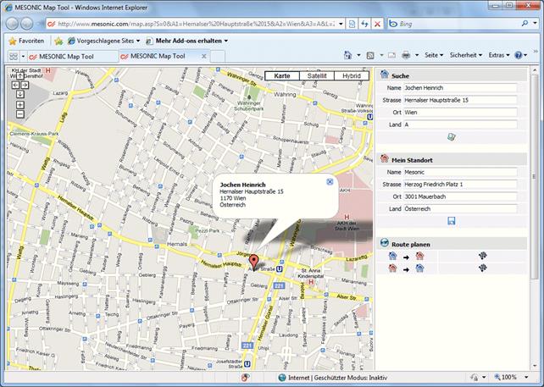The image size is (544, 387).
Task: Pan the map right with arrow button
Action: coord(25,86)
